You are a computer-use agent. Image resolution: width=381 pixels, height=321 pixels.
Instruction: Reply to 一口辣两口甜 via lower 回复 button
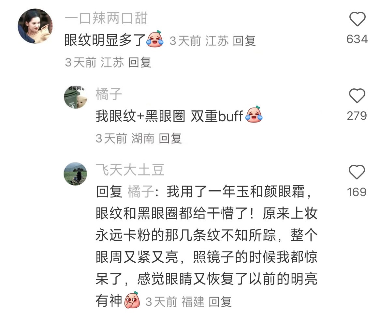139,63
